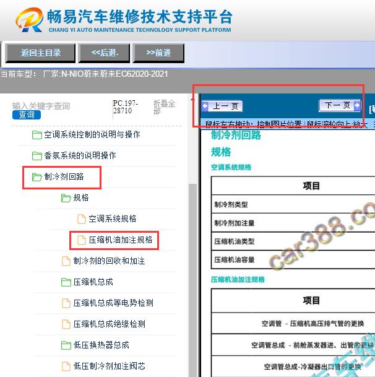Open 压缩机油加注规格 document

120,240
